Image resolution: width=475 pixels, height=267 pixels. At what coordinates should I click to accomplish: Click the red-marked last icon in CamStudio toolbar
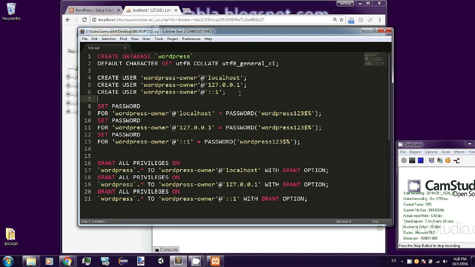[457, 160]
